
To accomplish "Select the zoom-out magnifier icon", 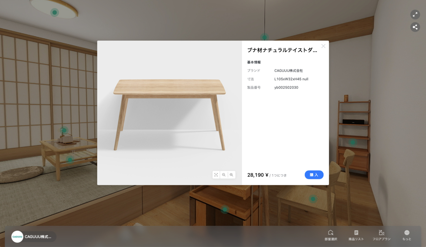I will tap(223, 175).
